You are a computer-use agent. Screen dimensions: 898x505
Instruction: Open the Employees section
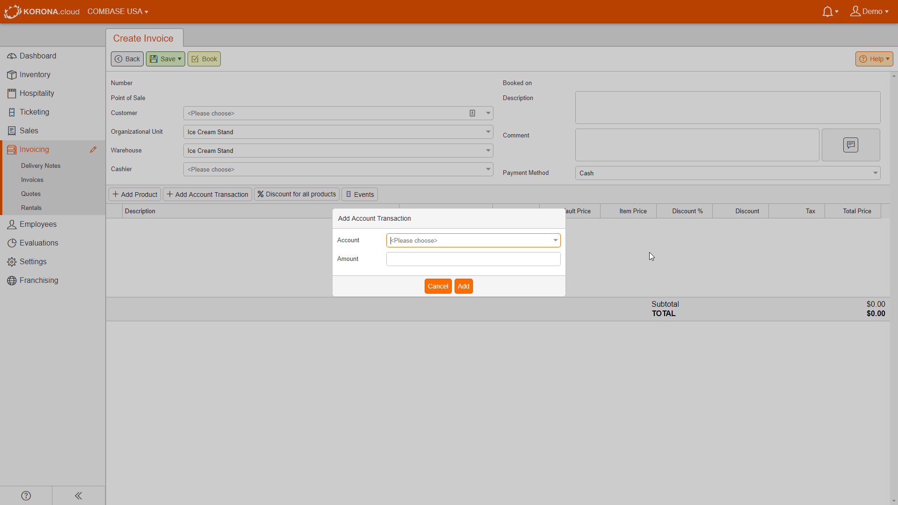52,224
